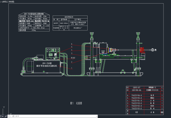Screen dimensions: 171x118
Task: Select the M12X20 bolt description cell
Action: (152, 90)
